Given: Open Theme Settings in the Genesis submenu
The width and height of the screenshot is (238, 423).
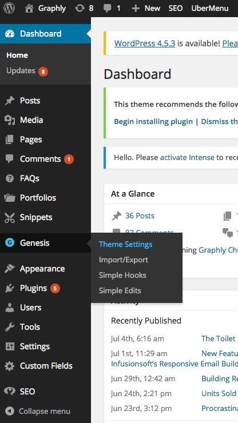Looking at the screenshot, I should click(125, 245).
